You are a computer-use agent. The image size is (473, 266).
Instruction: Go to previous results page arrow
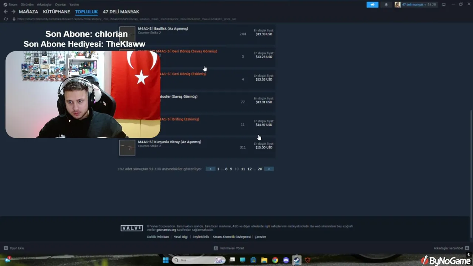(x=211, y=169)
